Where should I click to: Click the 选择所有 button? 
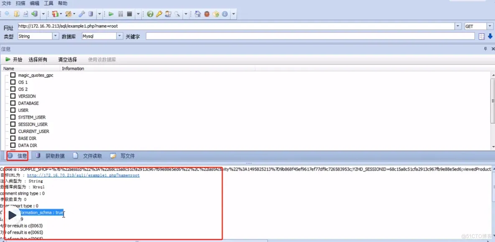pyautogui.click(x=38, y=60)
